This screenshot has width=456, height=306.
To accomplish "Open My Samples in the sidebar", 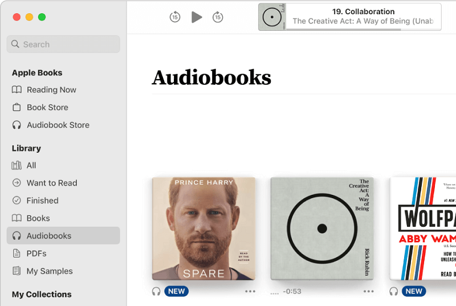I will point(50,271).
